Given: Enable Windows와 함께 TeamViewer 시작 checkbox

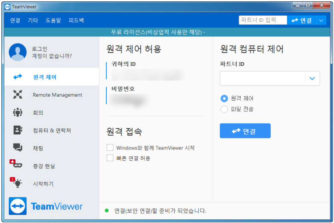Looking at the screenshot, I should (x=110, y=148).
